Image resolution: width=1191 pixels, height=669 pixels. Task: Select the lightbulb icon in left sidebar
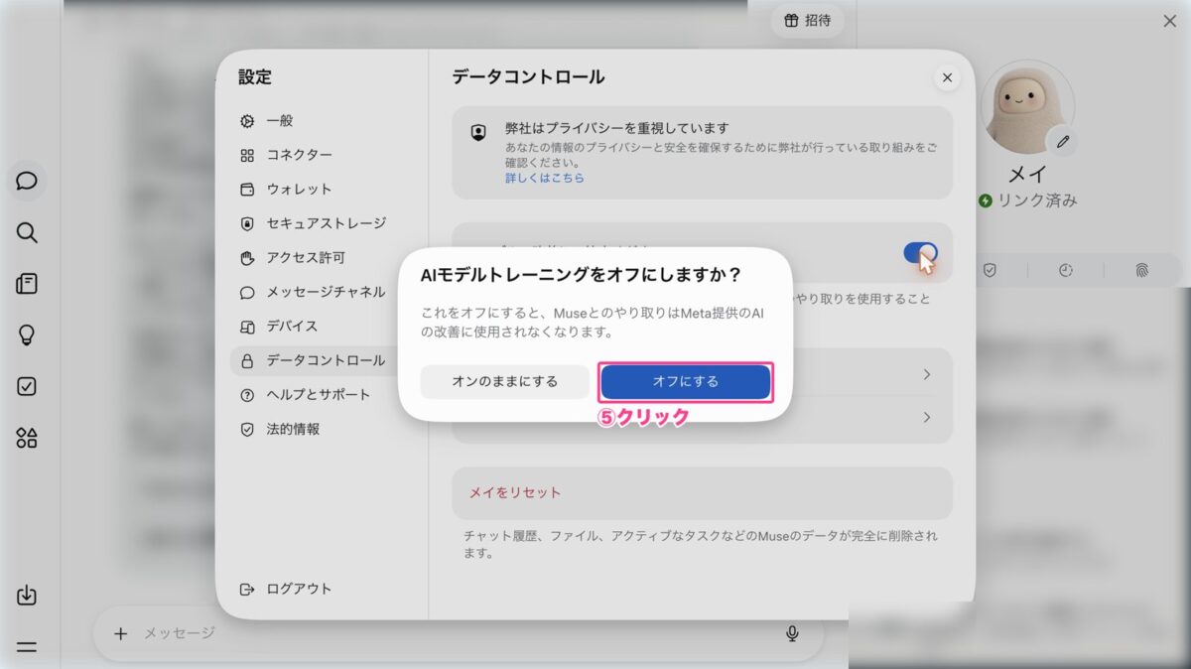(x=27, y=335)
